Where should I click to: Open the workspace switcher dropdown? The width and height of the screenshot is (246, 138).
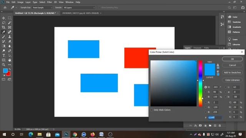(235, 8)
